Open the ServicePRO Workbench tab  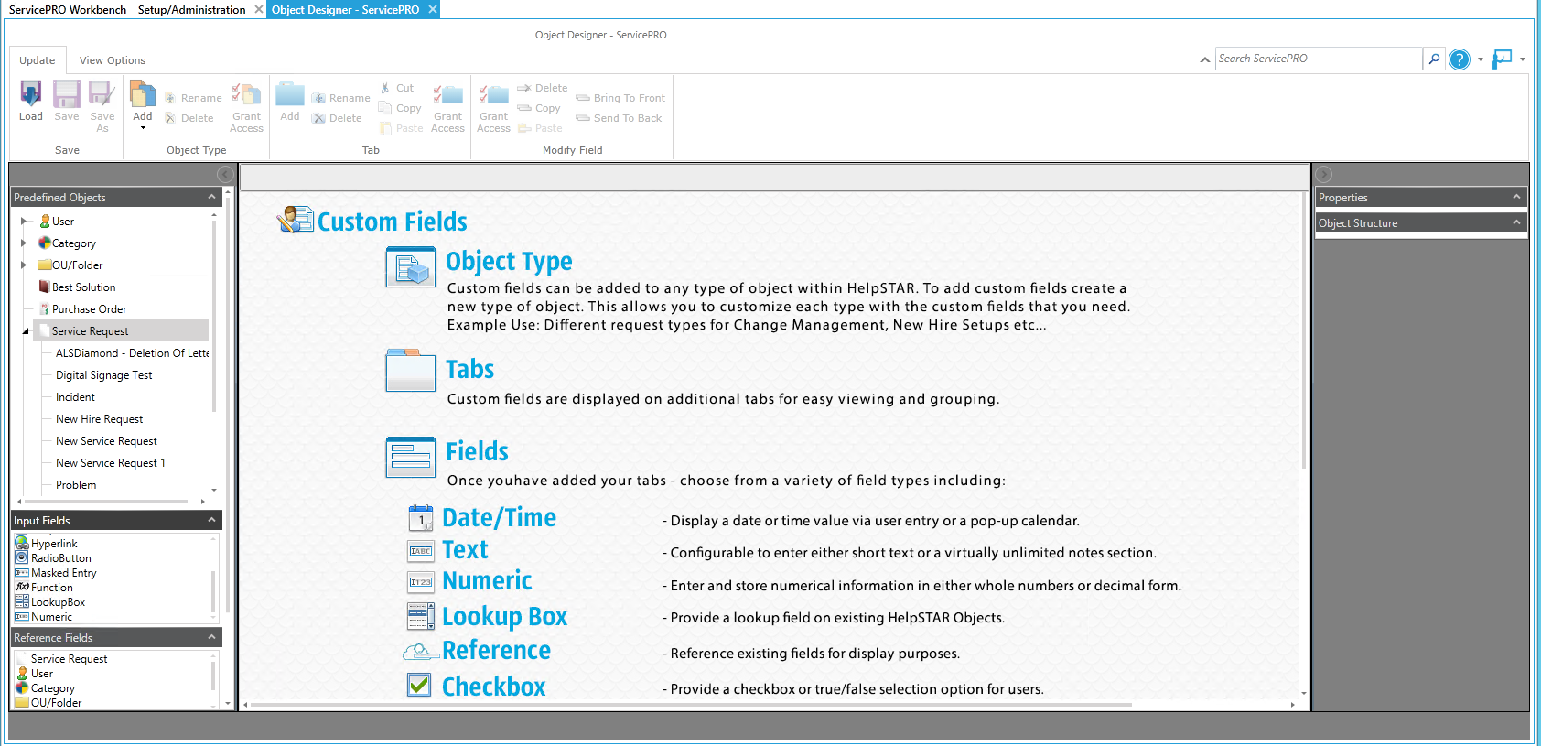coord(68,9)
